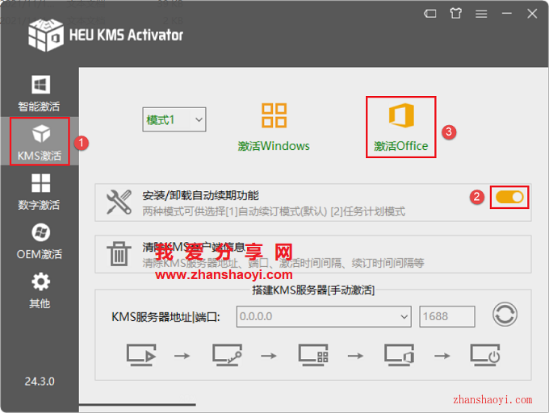Open the 智能激活 smart activation tab

40,93
